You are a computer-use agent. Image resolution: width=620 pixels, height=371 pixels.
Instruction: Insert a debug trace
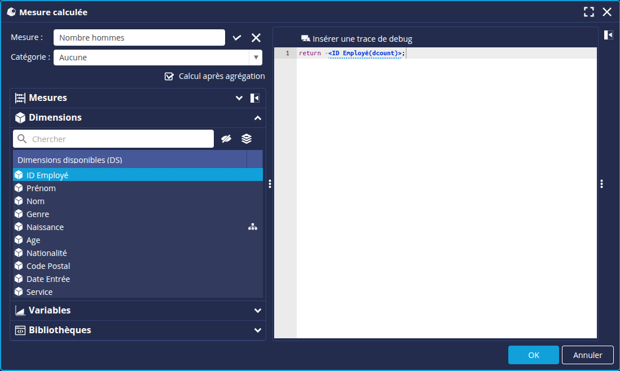tap(357, 39)
